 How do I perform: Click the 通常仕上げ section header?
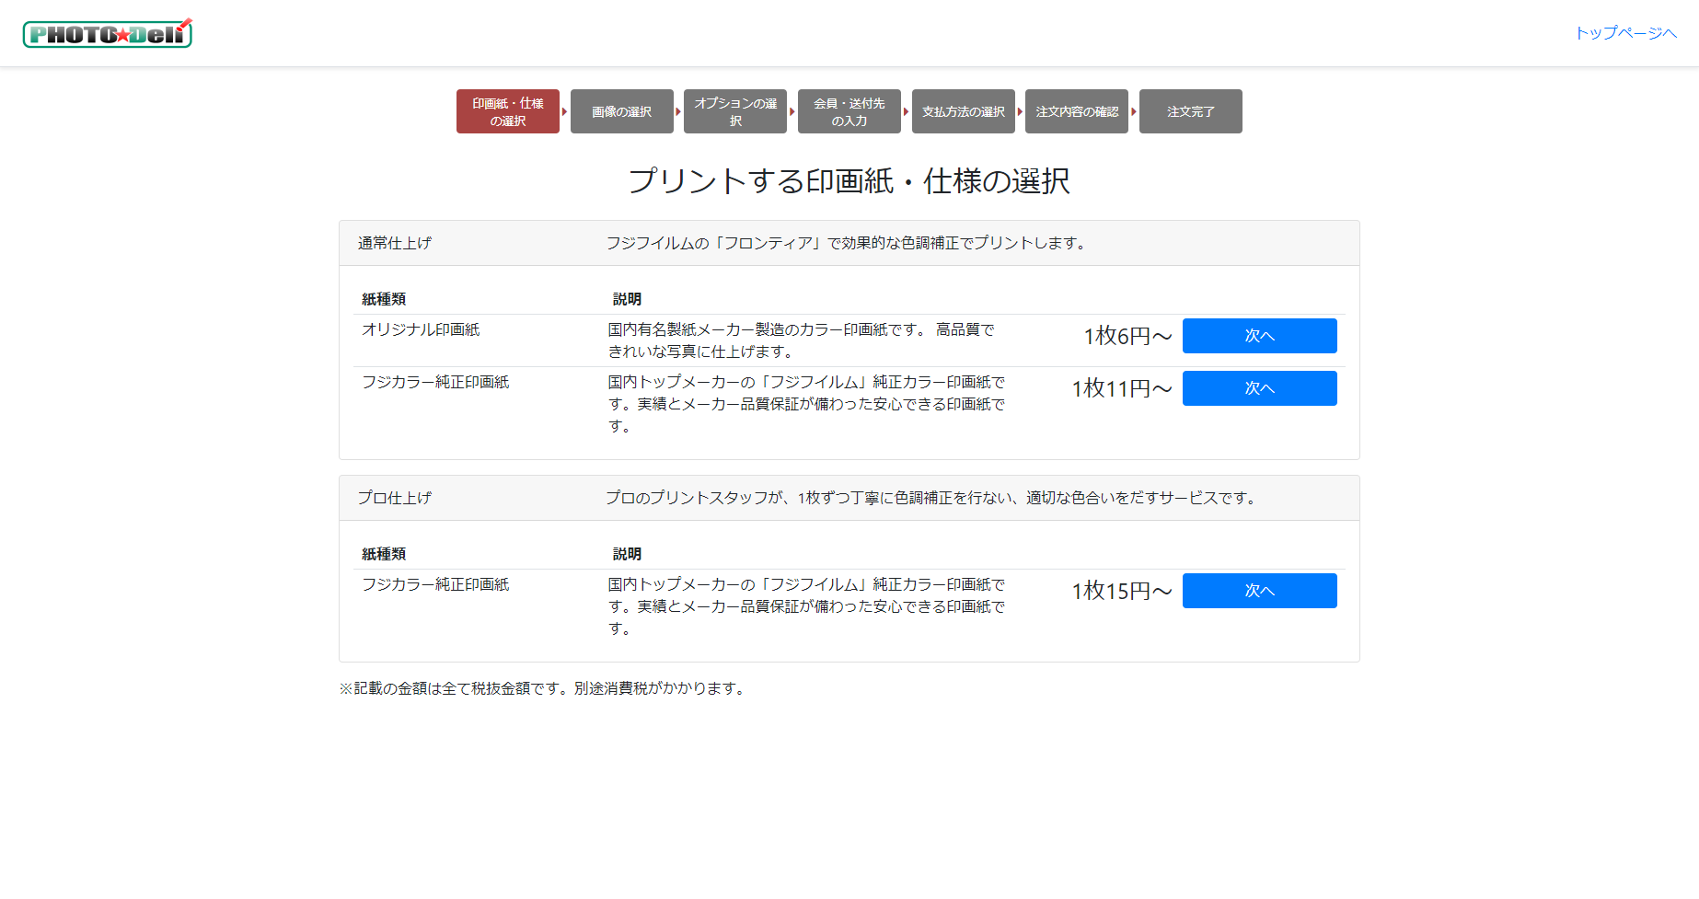tap(395, 243)
